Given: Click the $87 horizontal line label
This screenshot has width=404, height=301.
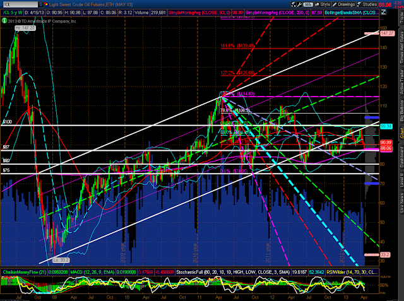Looking at the screenshot, I should (x=6, y=147).
